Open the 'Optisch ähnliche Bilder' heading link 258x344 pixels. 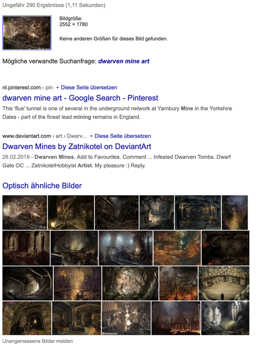pos(42,186)
